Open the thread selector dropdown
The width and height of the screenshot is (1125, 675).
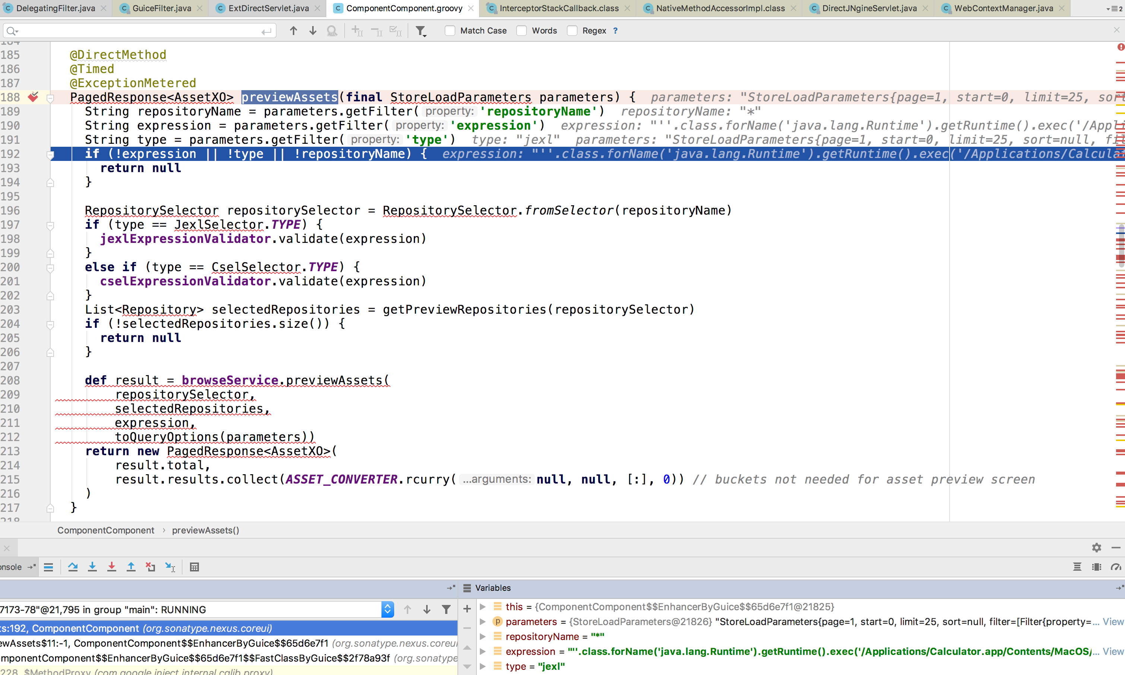[x=387, y=609]
